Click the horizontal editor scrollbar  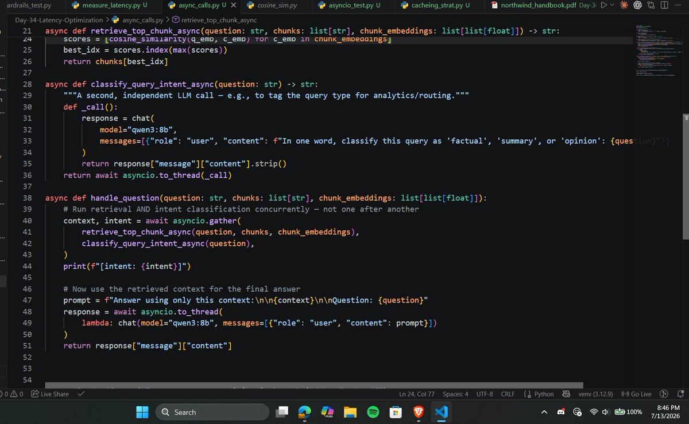click(314, 386)
